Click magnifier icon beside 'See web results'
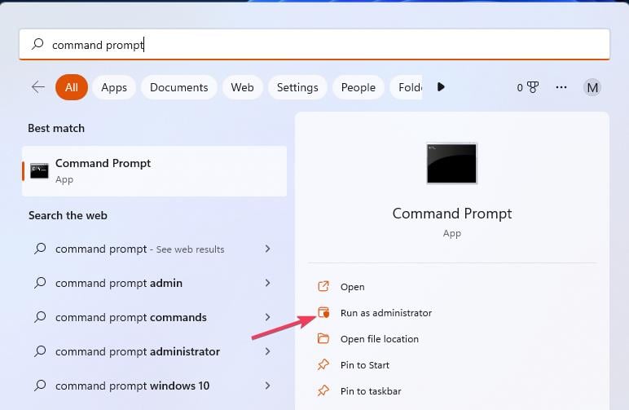The height and width of the screenshot is (410, 629). pyautogui.click(x=40, y=249)
